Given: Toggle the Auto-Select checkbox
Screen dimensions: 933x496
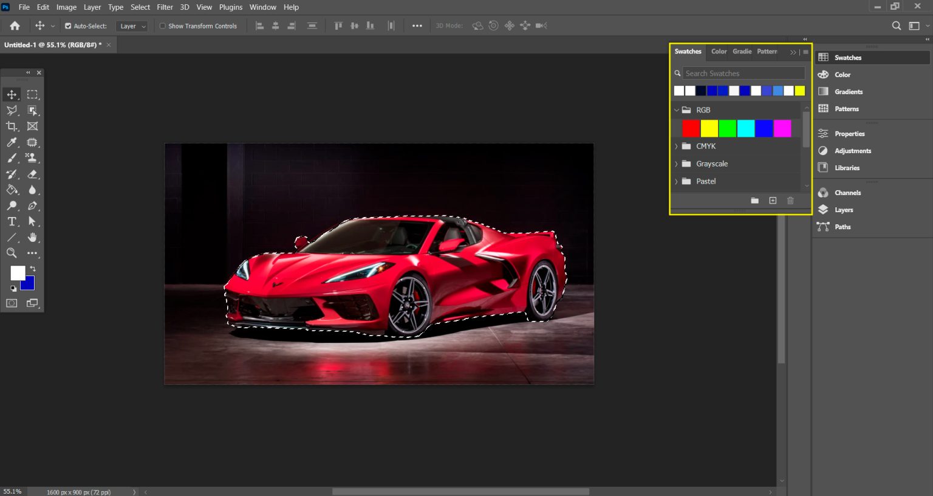Looking at the screenshot, I should (x=68, y=26).
